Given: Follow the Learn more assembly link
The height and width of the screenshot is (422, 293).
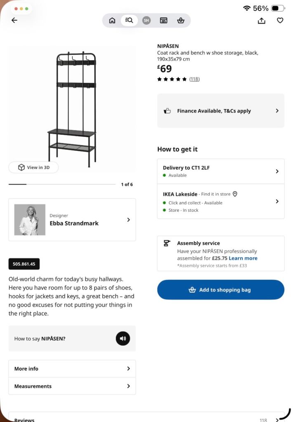Looking at the screenshot, I should tap(243, 258).
